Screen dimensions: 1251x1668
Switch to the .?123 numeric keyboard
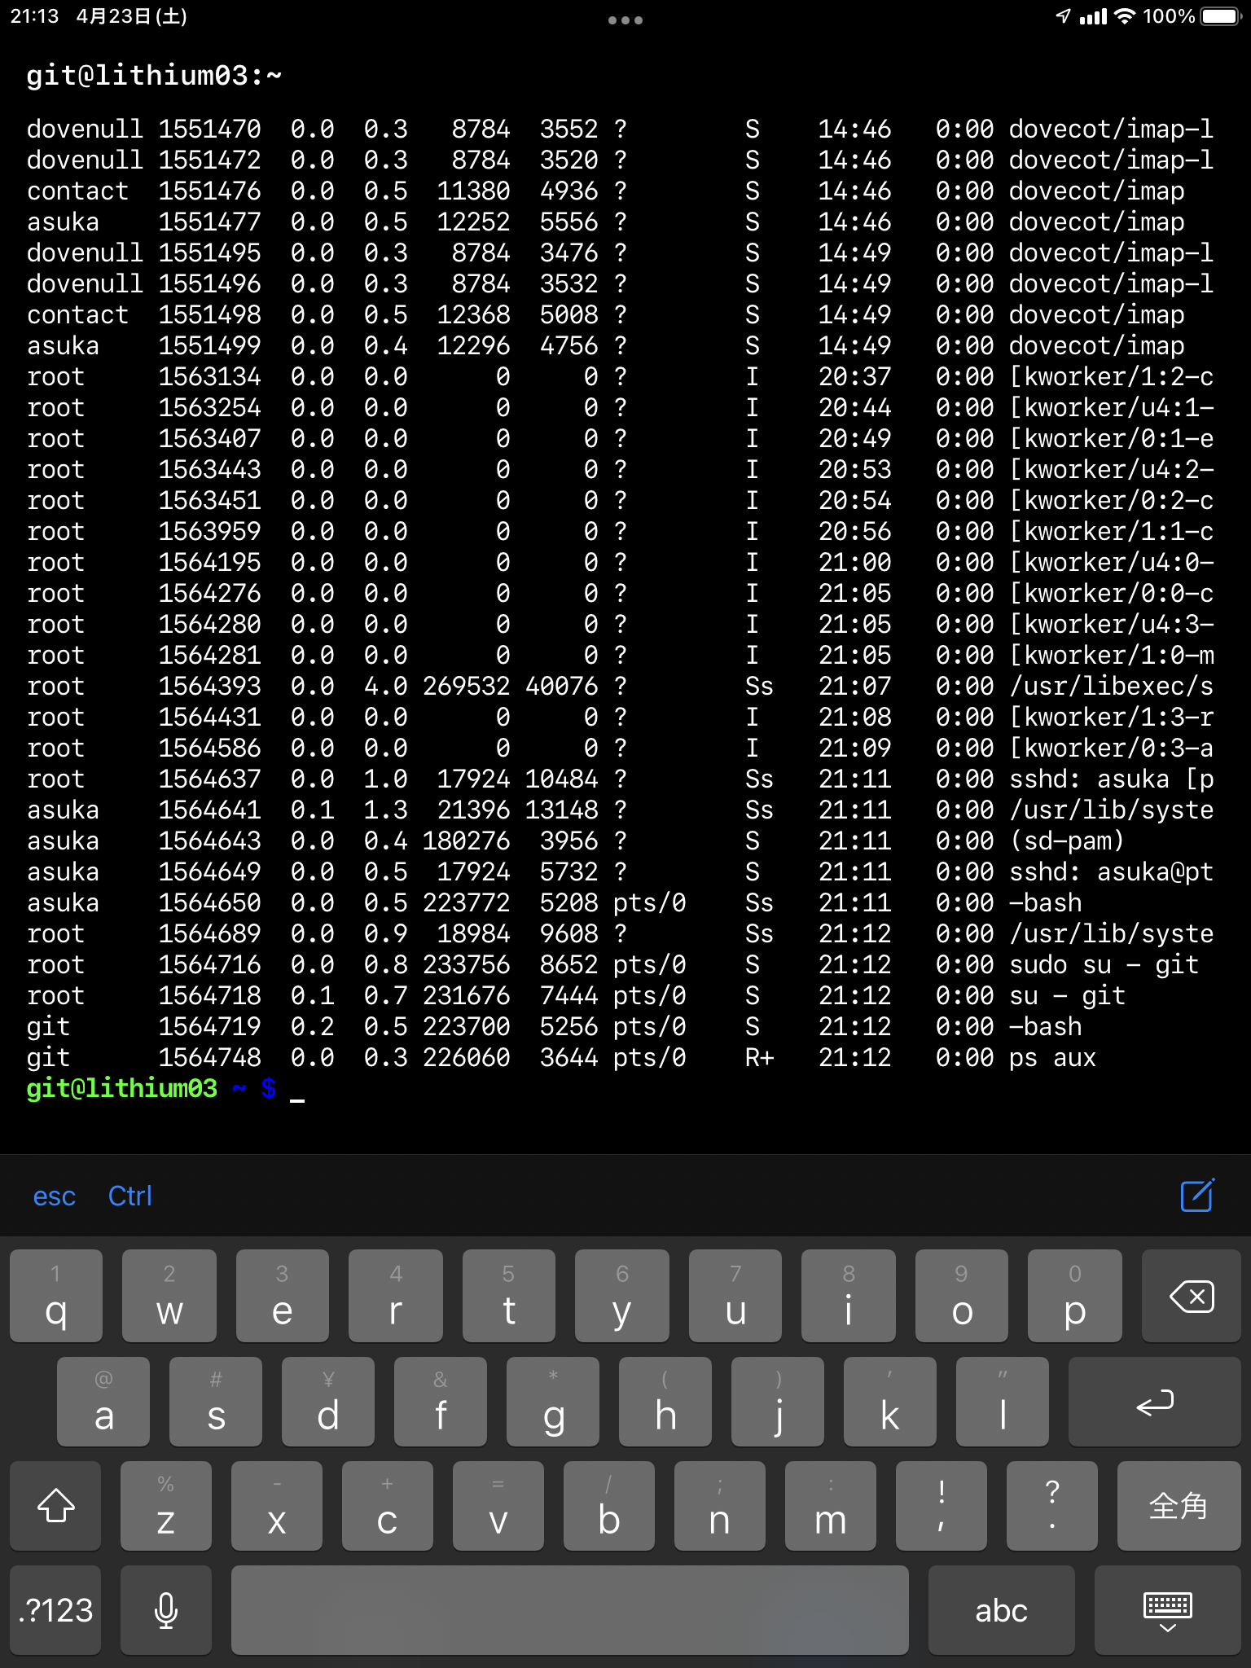pos(56,1610)
